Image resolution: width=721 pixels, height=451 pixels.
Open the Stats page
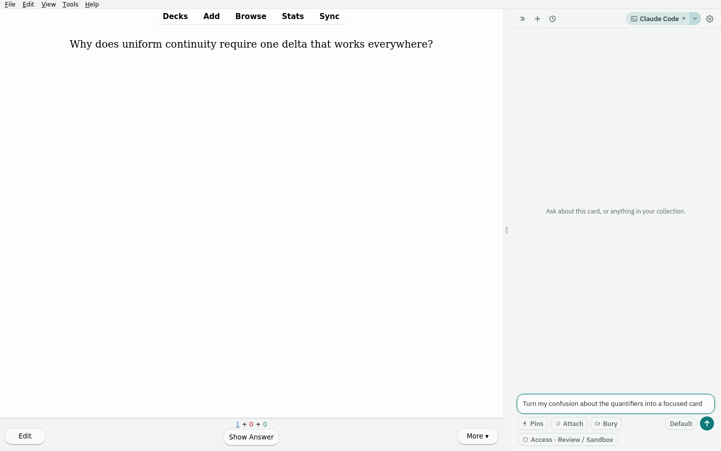[x=293, y=16]
